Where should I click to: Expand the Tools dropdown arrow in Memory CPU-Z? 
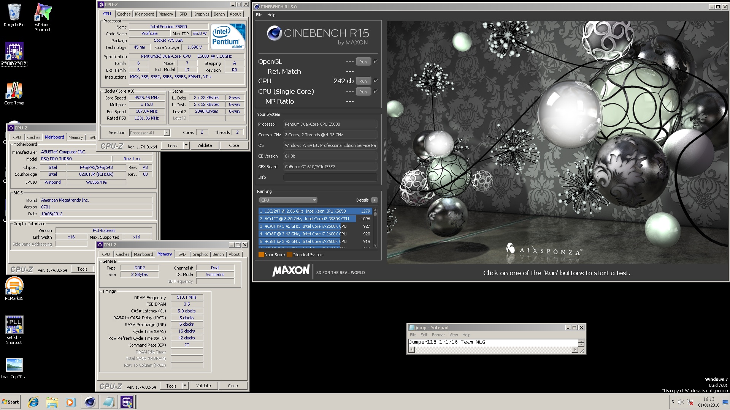point(185,386)
